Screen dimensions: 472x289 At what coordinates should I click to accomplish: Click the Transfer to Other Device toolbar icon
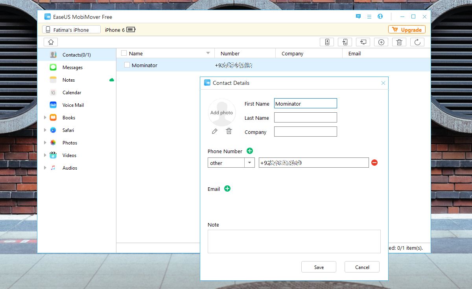(x=345, y=42)
